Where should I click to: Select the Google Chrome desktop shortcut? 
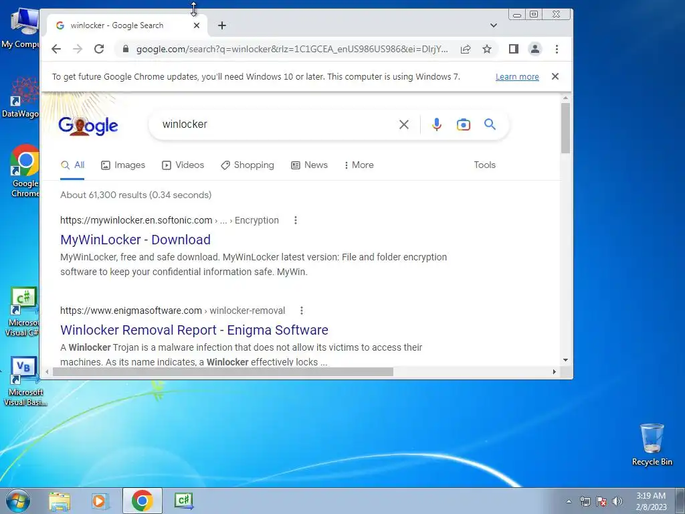click(25, 171)
